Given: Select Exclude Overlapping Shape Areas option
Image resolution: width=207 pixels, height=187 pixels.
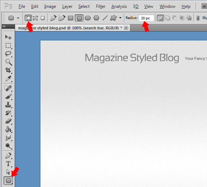Looking at the screenshot, I should pyautogui.click(x=189, y=18).
